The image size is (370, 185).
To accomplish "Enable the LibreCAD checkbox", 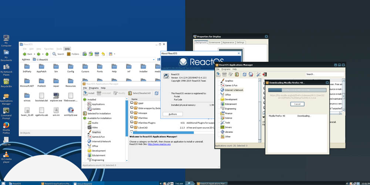I will point(132,127).
